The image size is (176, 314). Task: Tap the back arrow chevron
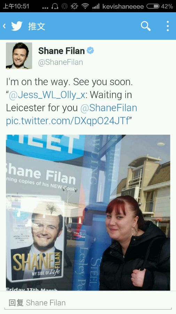[4, 26]
